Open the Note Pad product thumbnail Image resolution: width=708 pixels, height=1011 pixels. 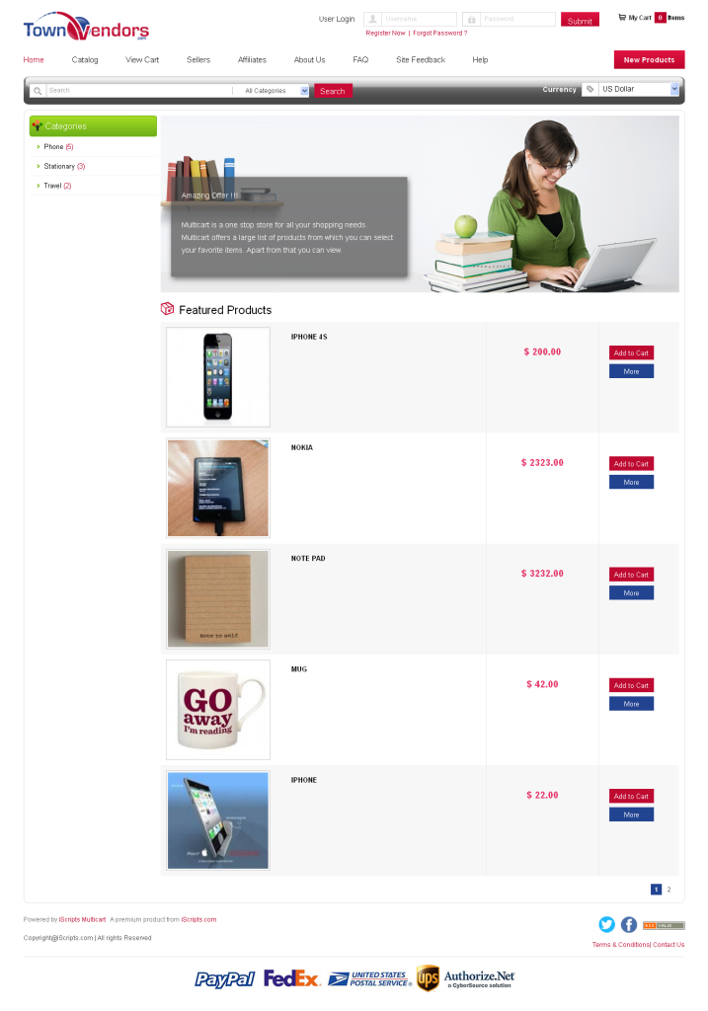(x=218, y=598)
